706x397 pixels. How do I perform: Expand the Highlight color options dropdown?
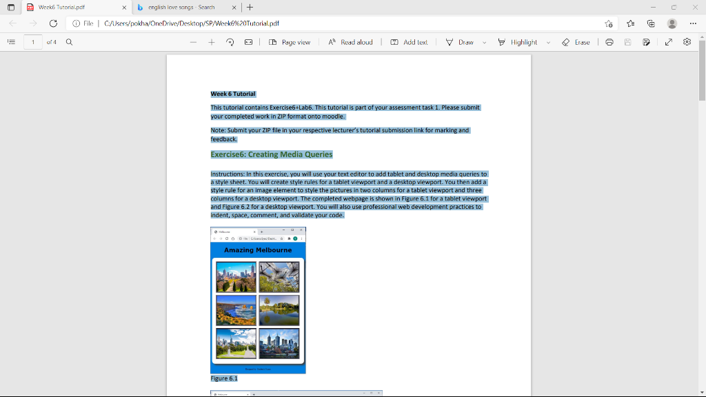[548, 42]
